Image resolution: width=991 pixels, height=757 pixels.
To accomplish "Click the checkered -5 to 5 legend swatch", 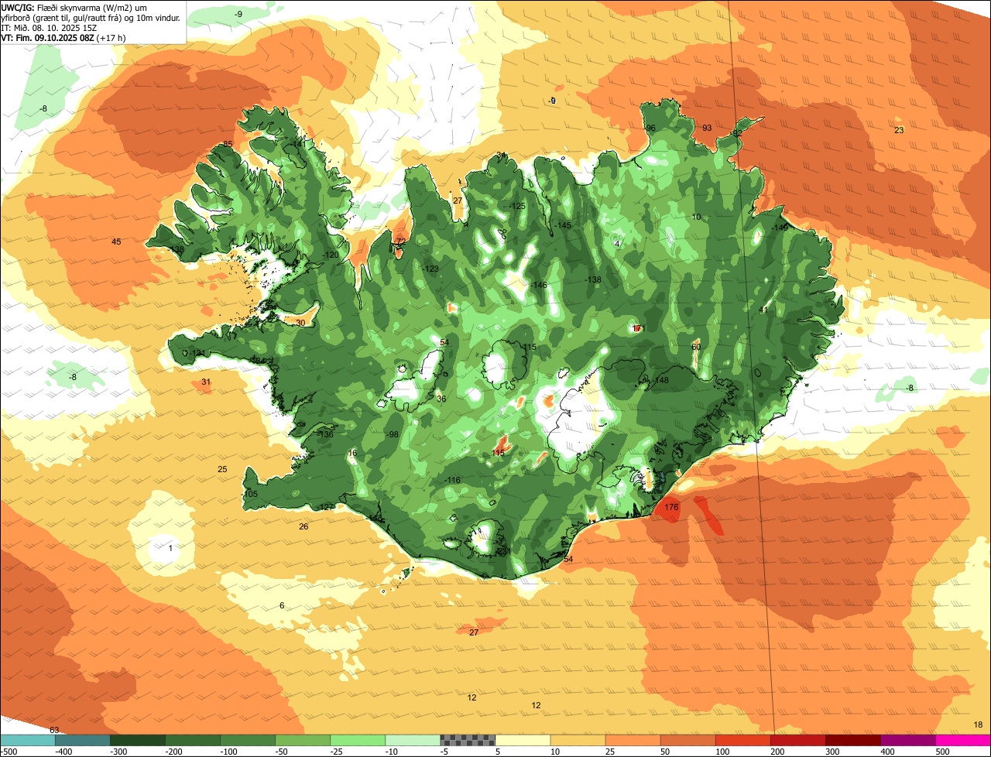I will pos(468,740).
